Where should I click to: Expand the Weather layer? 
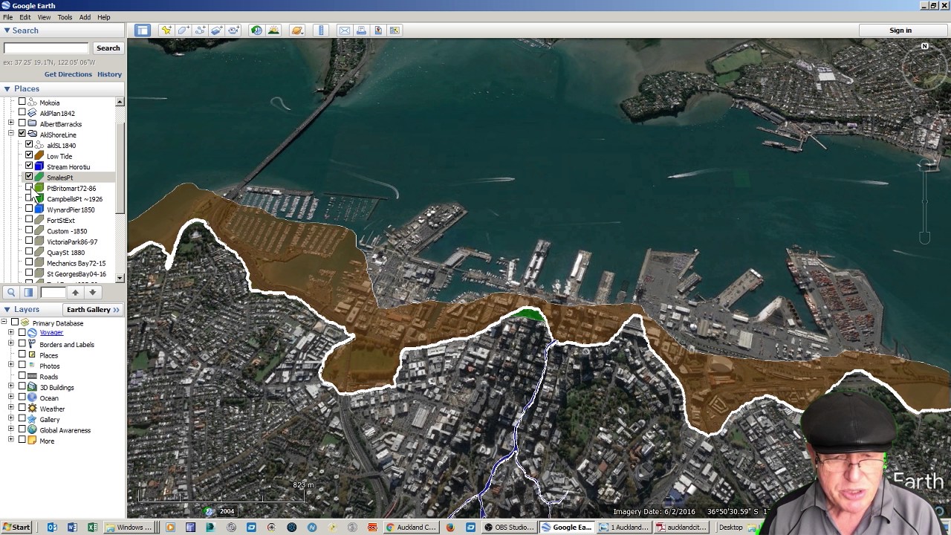click(x=11, y=408)
